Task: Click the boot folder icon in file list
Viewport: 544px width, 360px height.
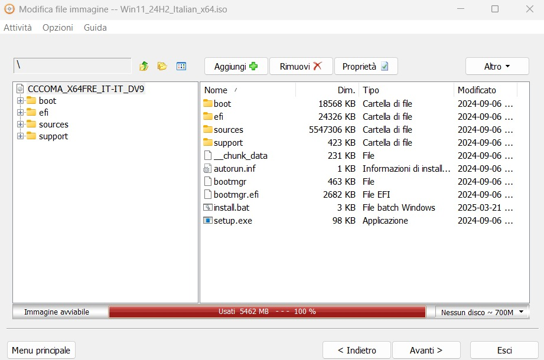Action: pos(208,103)
